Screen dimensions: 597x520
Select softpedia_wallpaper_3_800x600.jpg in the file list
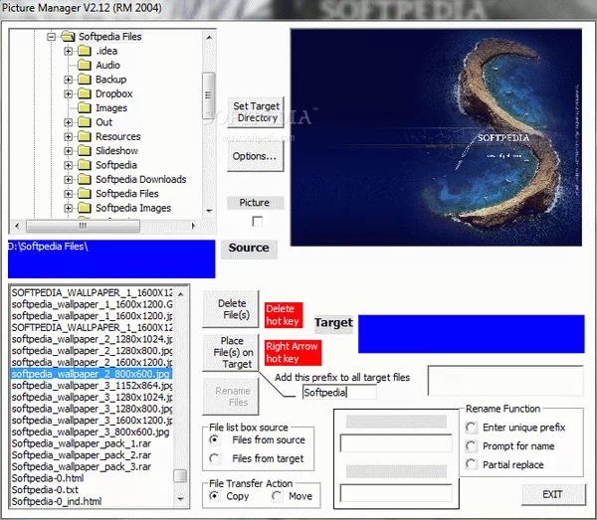click(x=92, y=432)
